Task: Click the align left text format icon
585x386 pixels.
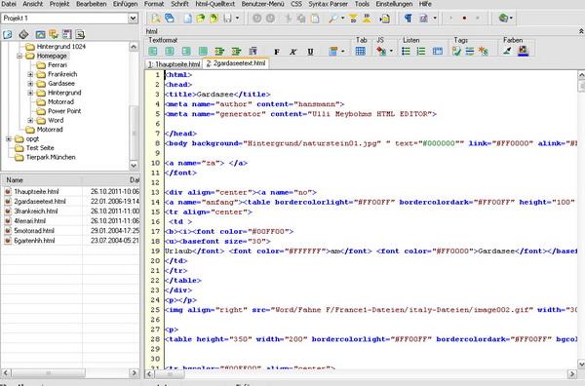Action: tap(153, 51)
